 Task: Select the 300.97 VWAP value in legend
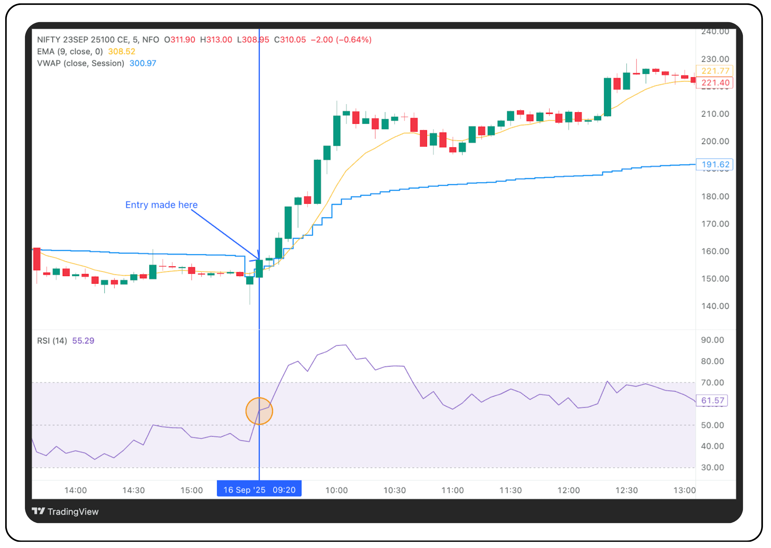[143, 63]
